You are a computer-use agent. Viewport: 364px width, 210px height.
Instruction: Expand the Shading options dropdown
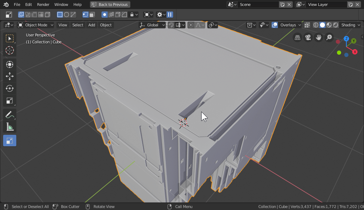pyautogui.click(x=350, y=25)
